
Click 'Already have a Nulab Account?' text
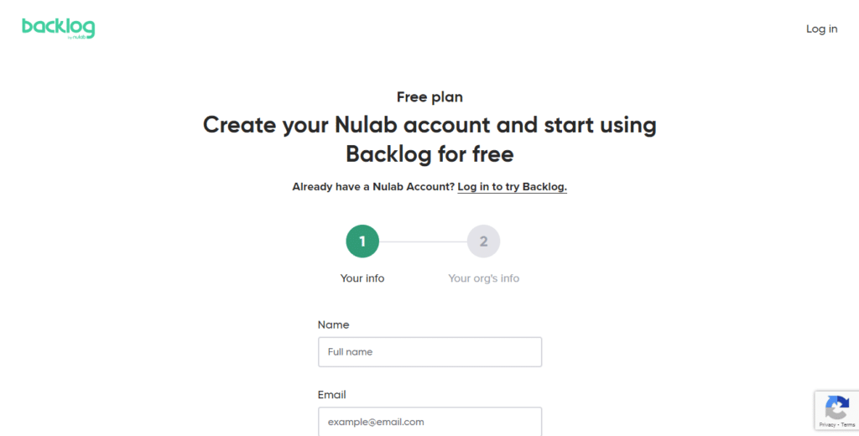pyautogui.click(x=373, y=187)
